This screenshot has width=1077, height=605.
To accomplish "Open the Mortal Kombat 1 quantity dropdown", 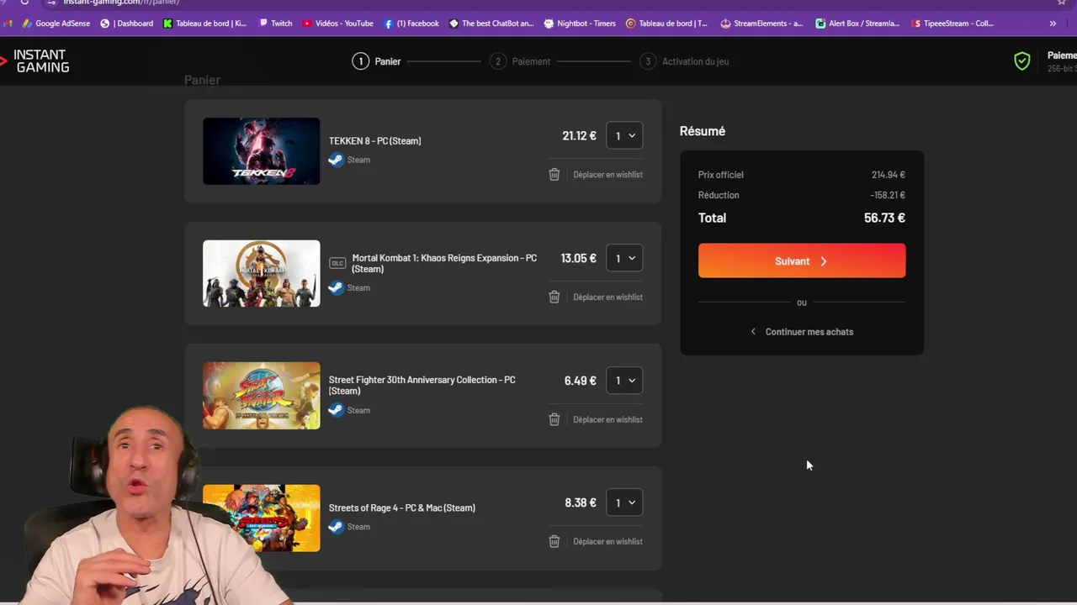I will pos(624,258).
